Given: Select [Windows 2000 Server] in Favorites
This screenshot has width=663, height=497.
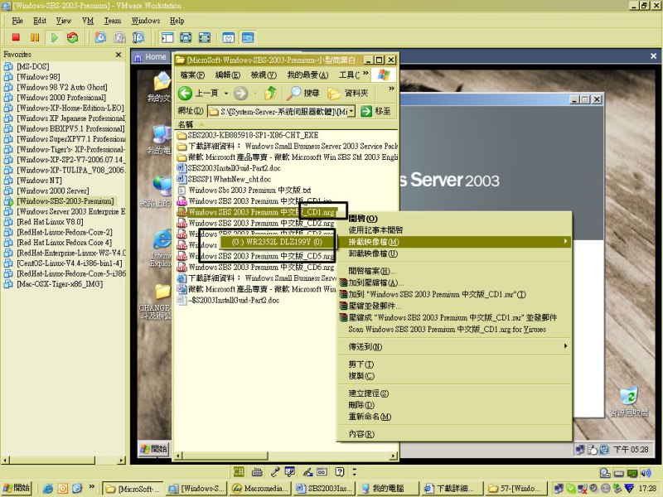Looking at the screenshot, I should (x=53, y=191).
